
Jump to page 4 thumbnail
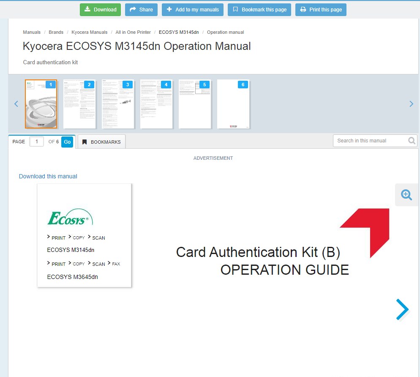click(156, 104)
